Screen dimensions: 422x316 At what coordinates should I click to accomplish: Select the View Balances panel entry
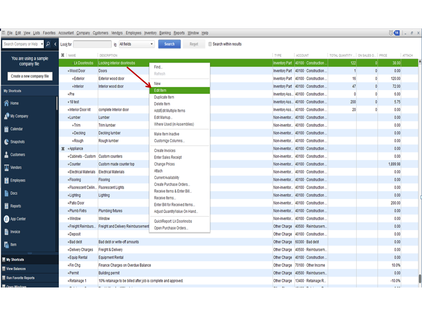tap(30, 269)
